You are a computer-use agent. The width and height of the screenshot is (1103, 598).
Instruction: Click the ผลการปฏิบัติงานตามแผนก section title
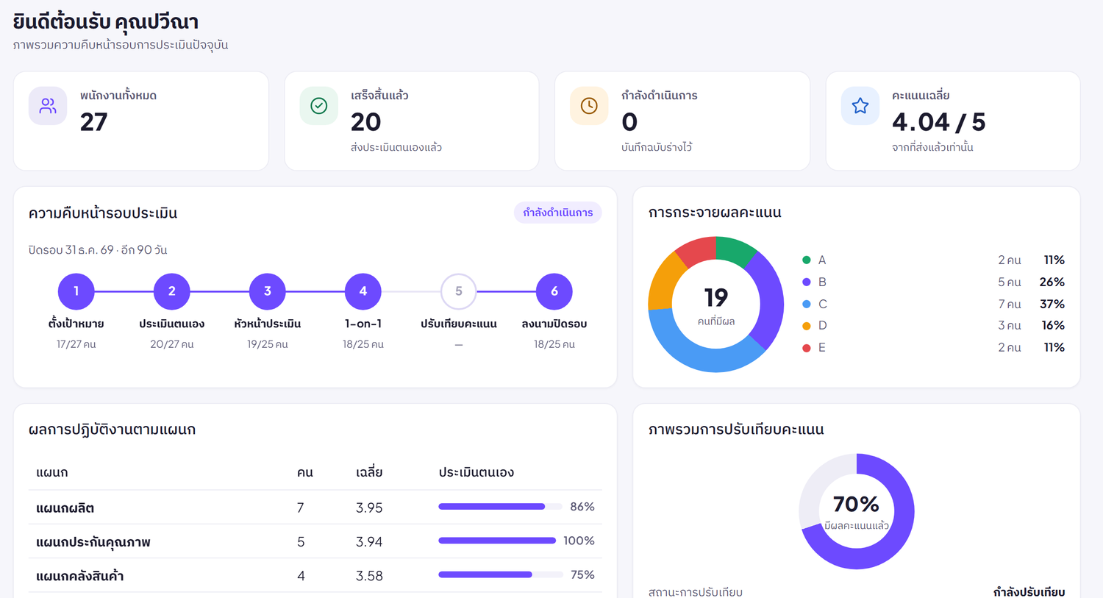(x=112, y=430)
